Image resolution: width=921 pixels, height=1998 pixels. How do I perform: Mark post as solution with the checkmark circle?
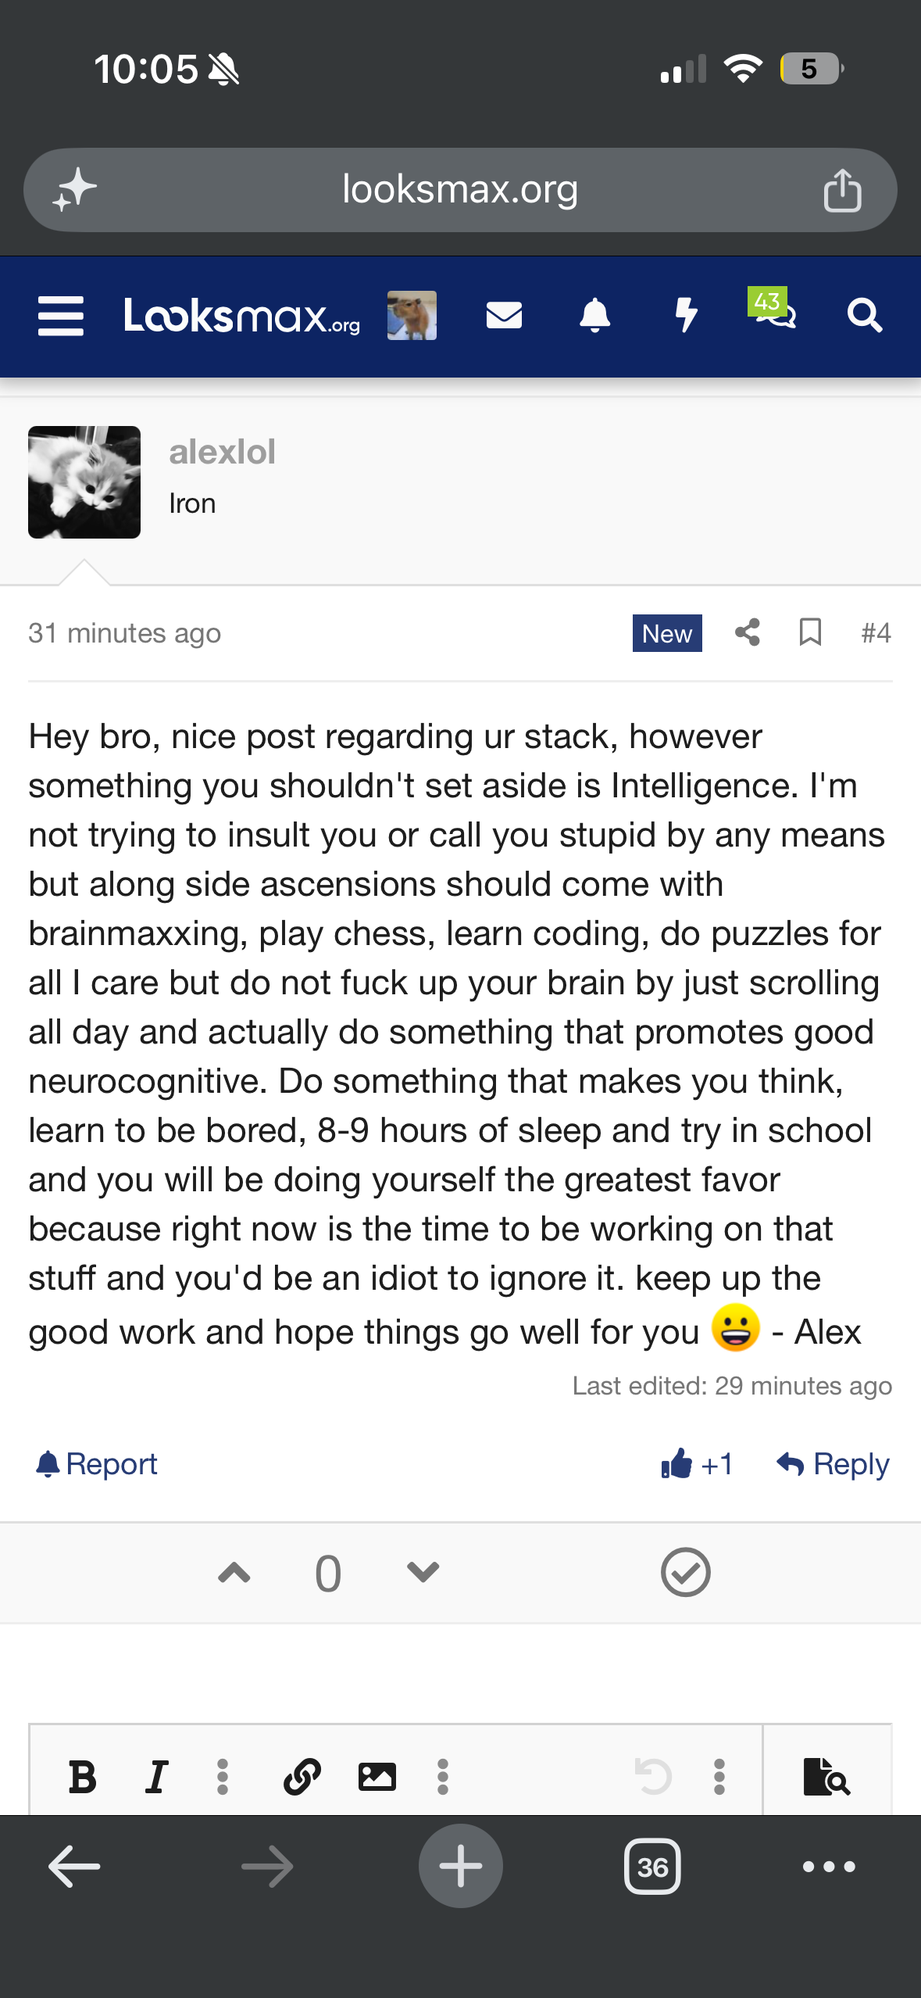[685, 1572]
